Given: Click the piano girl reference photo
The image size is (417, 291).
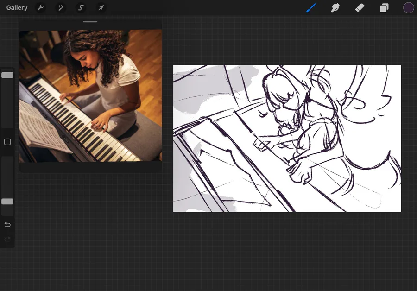Looking at the screenshot, I should point(90,96).
